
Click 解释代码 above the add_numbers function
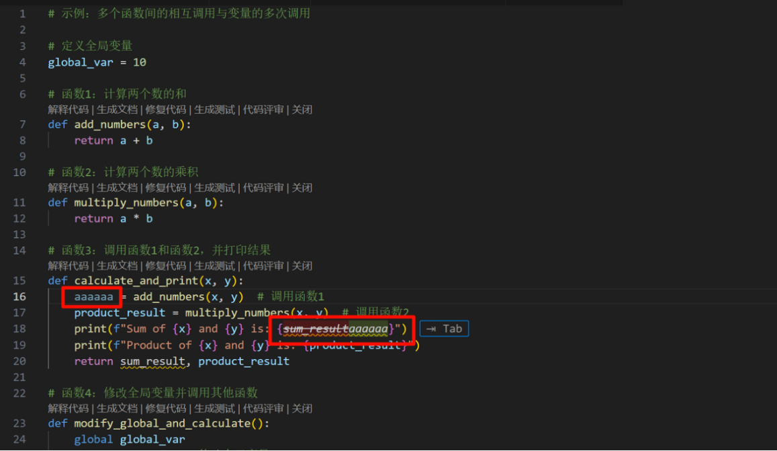pyautogui.click(x=68, y=110)
